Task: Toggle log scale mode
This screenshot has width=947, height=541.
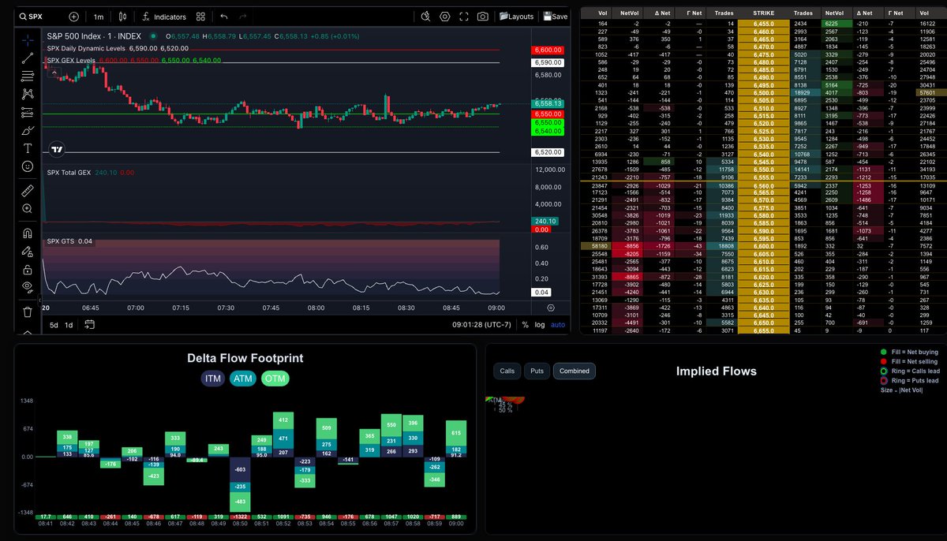Action: [540, 324]
